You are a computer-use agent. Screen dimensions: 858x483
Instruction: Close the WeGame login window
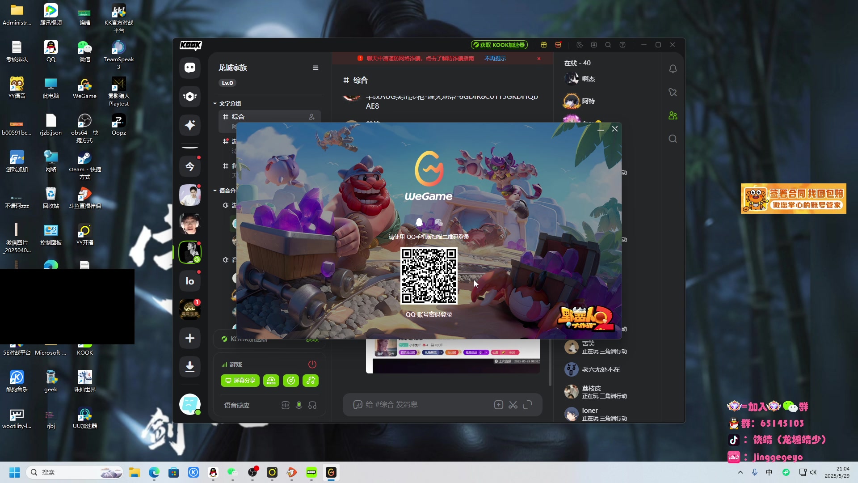[615, 129]
